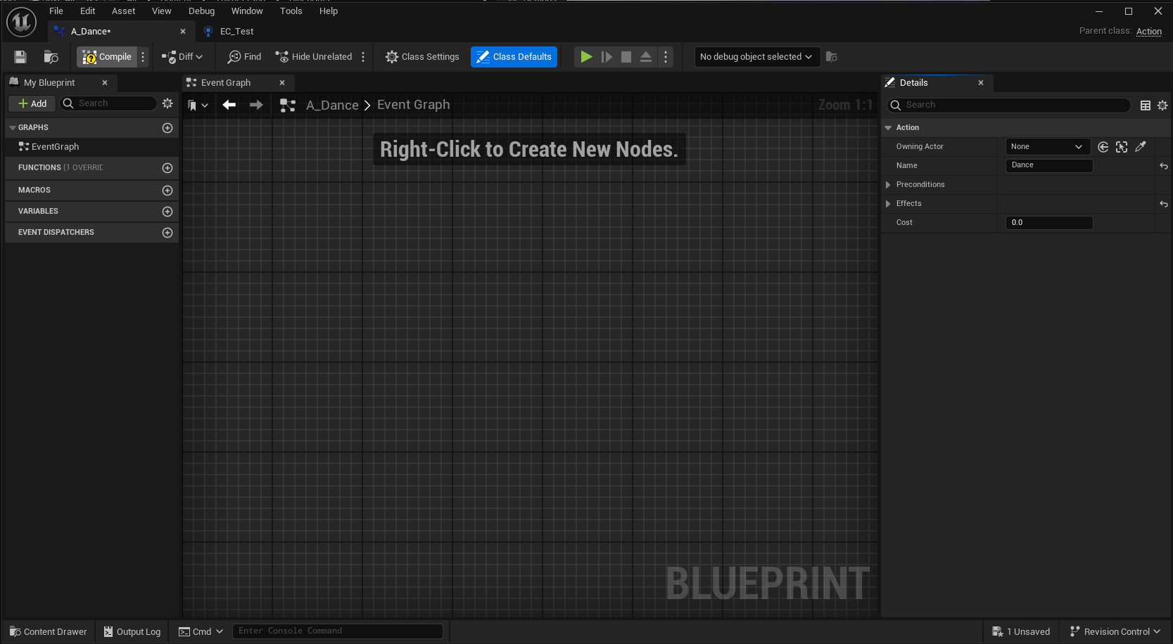Open Hide Unrelated options three-dot menu

pos(363,57)
